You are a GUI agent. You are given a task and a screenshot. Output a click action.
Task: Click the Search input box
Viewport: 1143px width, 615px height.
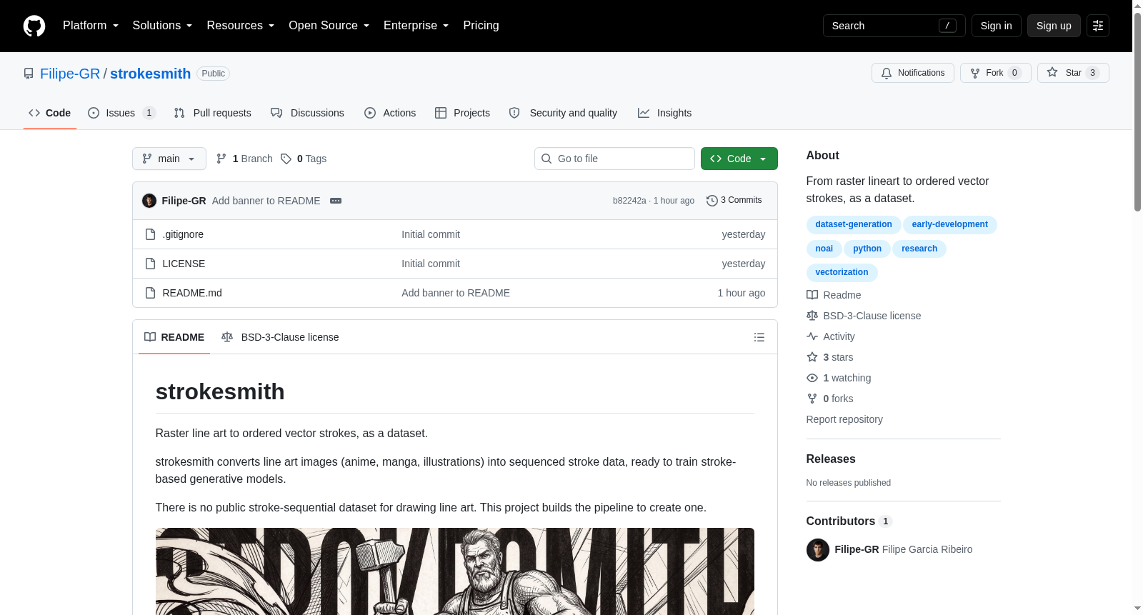tap(894, 26)
